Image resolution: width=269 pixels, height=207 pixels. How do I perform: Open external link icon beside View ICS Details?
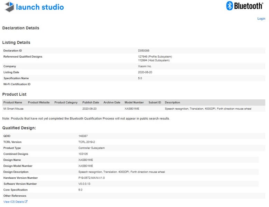[26, 202]
